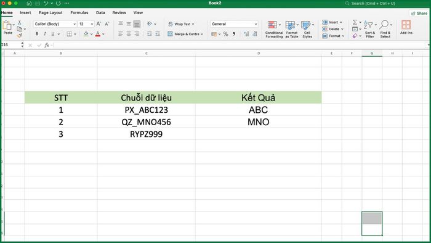The height and width of the screenshot is (243, 431).
Task: Toggle top vertical alignment
Action: tap(121, 23)
